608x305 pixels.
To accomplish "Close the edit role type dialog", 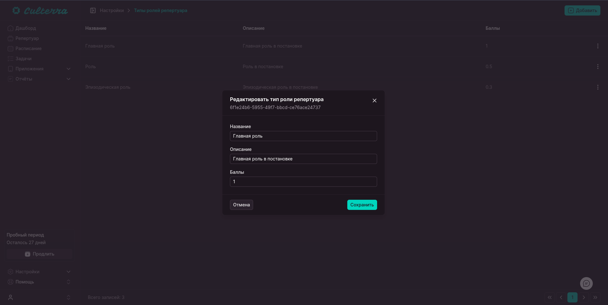I will 374,101.
